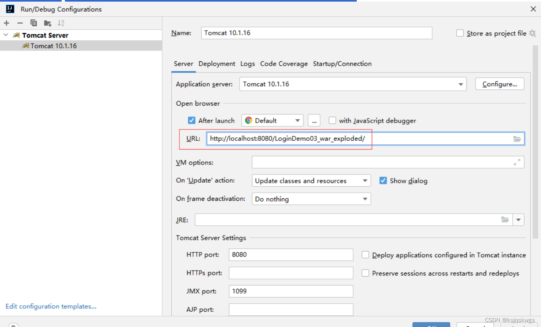Expand the VM options field
Screen dimensions: 541x327
(x=517, y=162)
